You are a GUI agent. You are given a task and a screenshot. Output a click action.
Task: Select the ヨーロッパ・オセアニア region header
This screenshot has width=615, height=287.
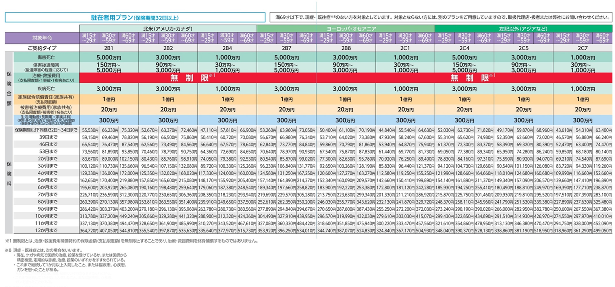click(346, 29)
